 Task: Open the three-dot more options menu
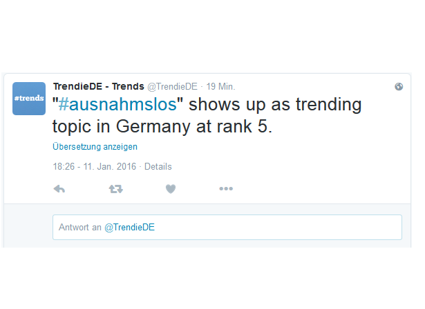tap(226, 188)
